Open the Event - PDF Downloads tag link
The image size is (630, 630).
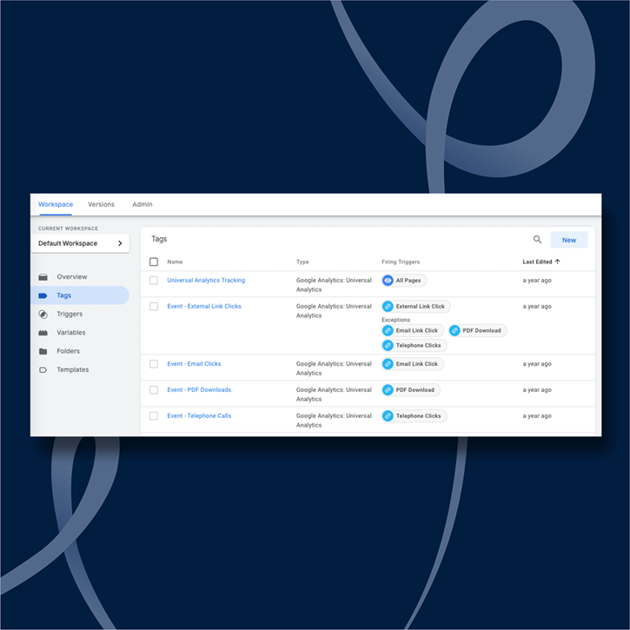point(199,390)
